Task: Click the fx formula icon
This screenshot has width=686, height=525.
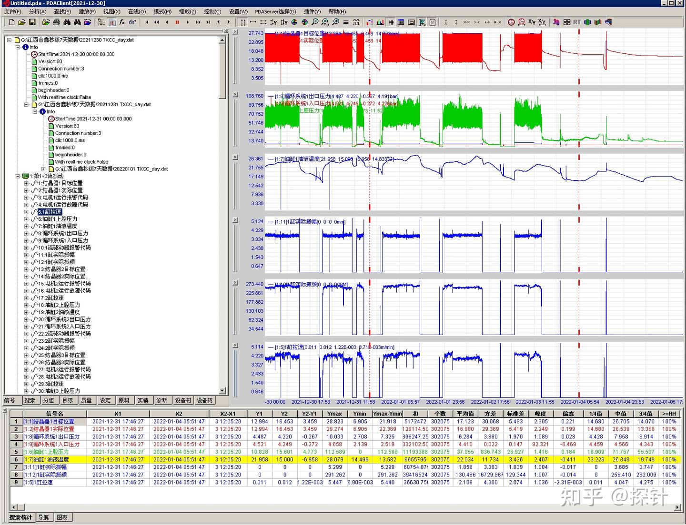Action: (122, 22)
